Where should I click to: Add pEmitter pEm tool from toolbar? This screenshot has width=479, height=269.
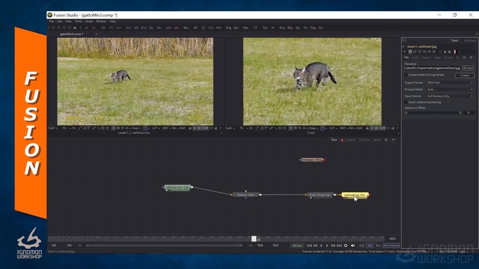tap(169, 27)
